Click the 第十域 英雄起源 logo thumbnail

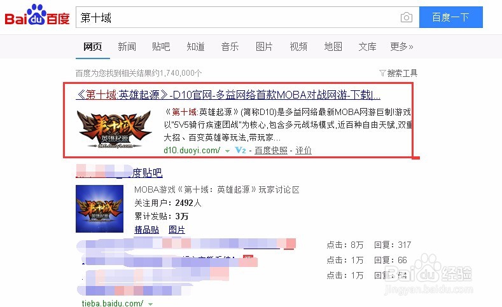point(115,130)
